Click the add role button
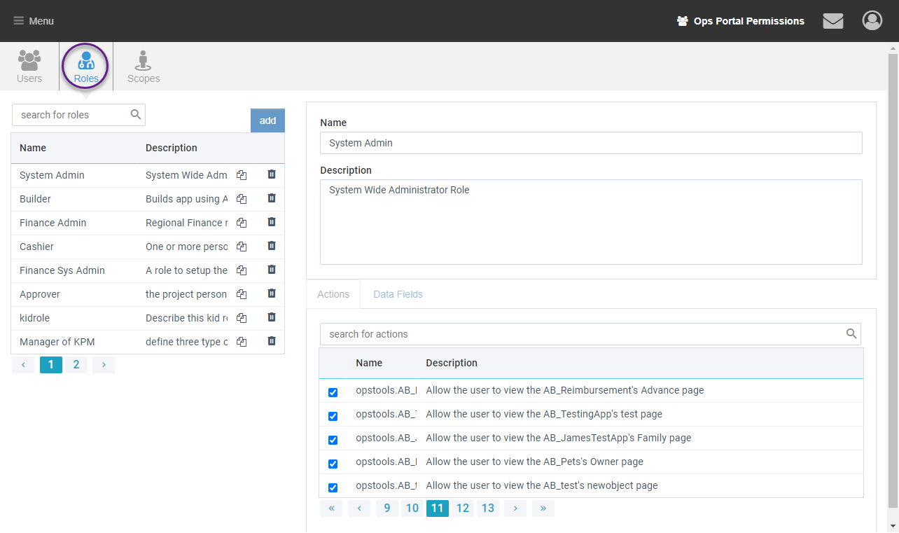This screenshot has height=533, width=899. [x=267, y=120]
